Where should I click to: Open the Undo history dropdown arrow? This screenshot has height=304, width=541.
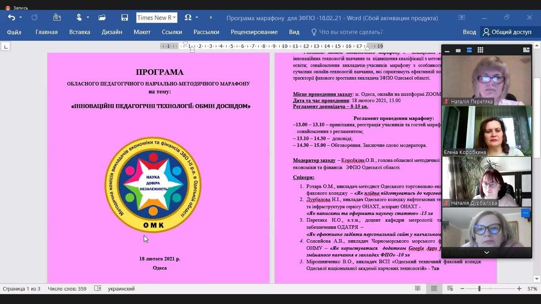[x=21, y=17]
